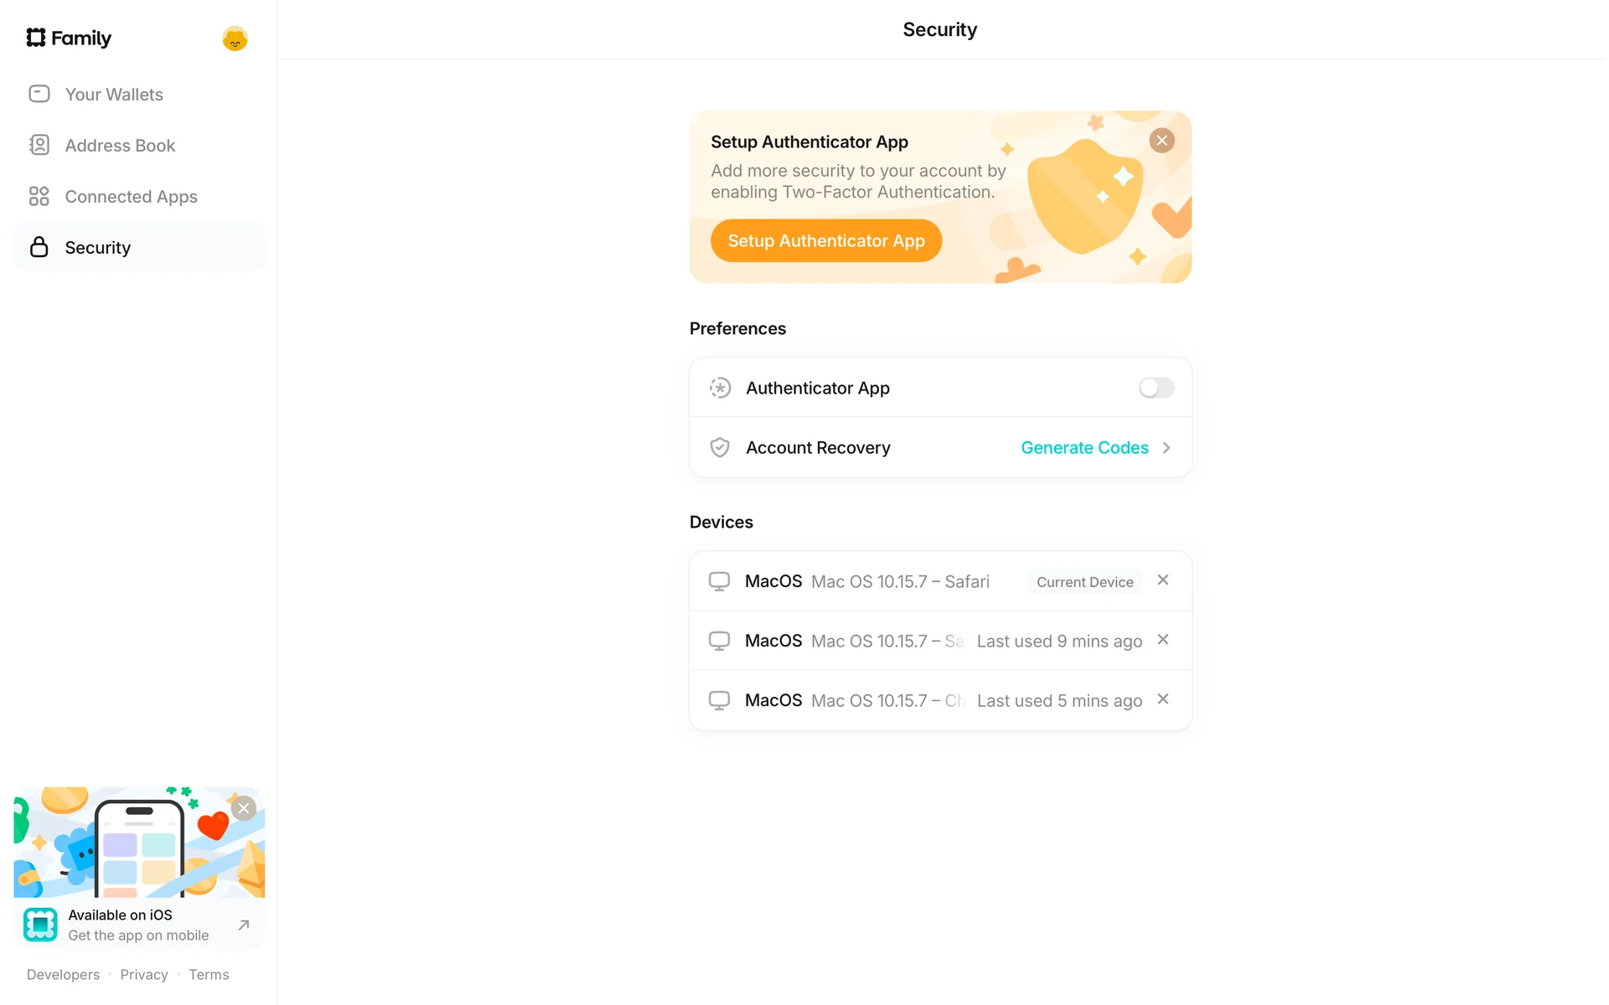This screenshot has width=1609, height=1005.
Task: Go to Address Book
Action: tap(120, 146)
